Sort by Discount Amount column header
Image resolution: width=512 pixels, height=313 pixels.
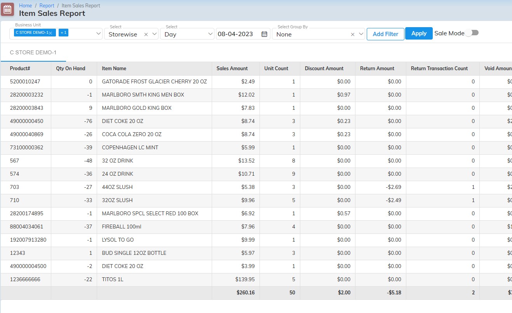pos(324,68)
